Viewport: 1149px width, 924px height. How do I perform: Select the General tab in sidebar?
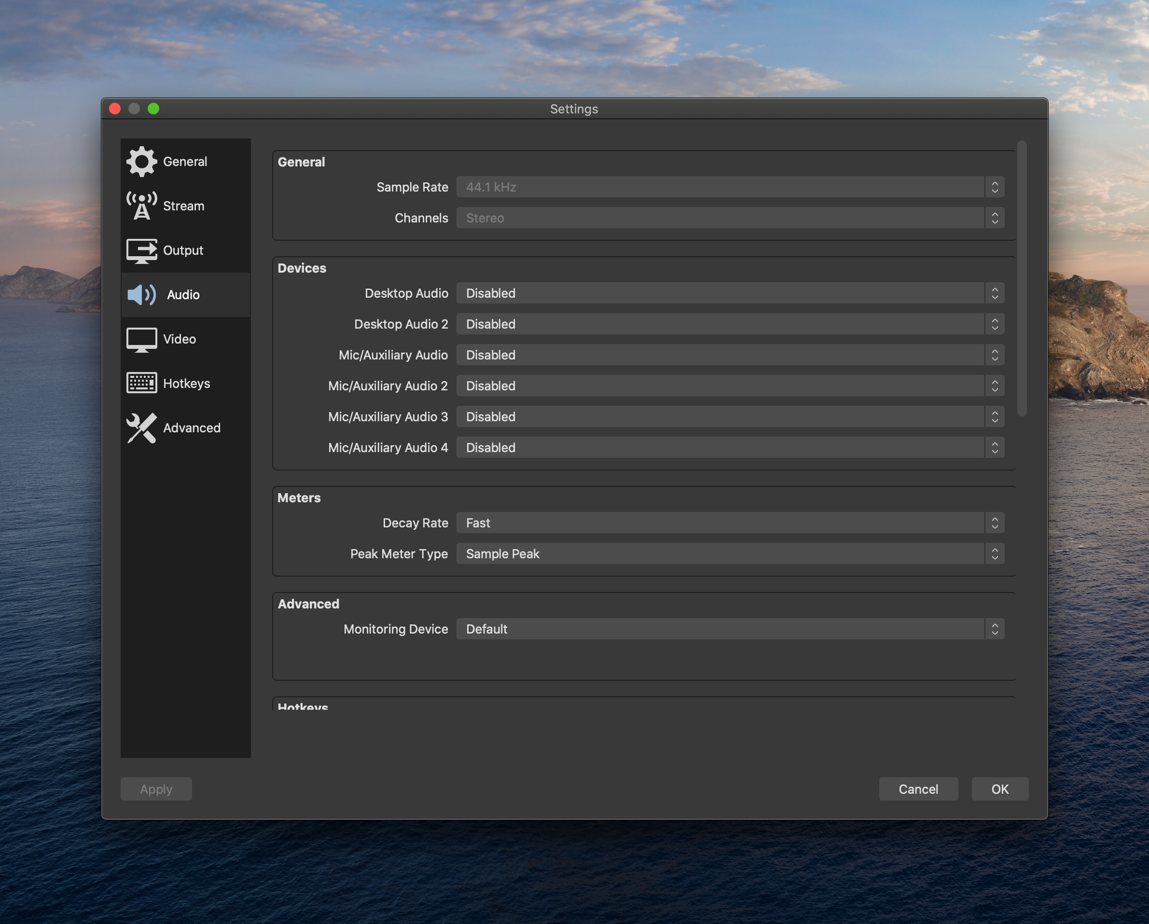(x=186, y=161)
